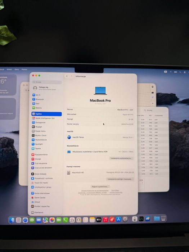The width and height of the screenshot is (189, 252).
Task: Open Pasek menu settings
Action: click(39, 131)
